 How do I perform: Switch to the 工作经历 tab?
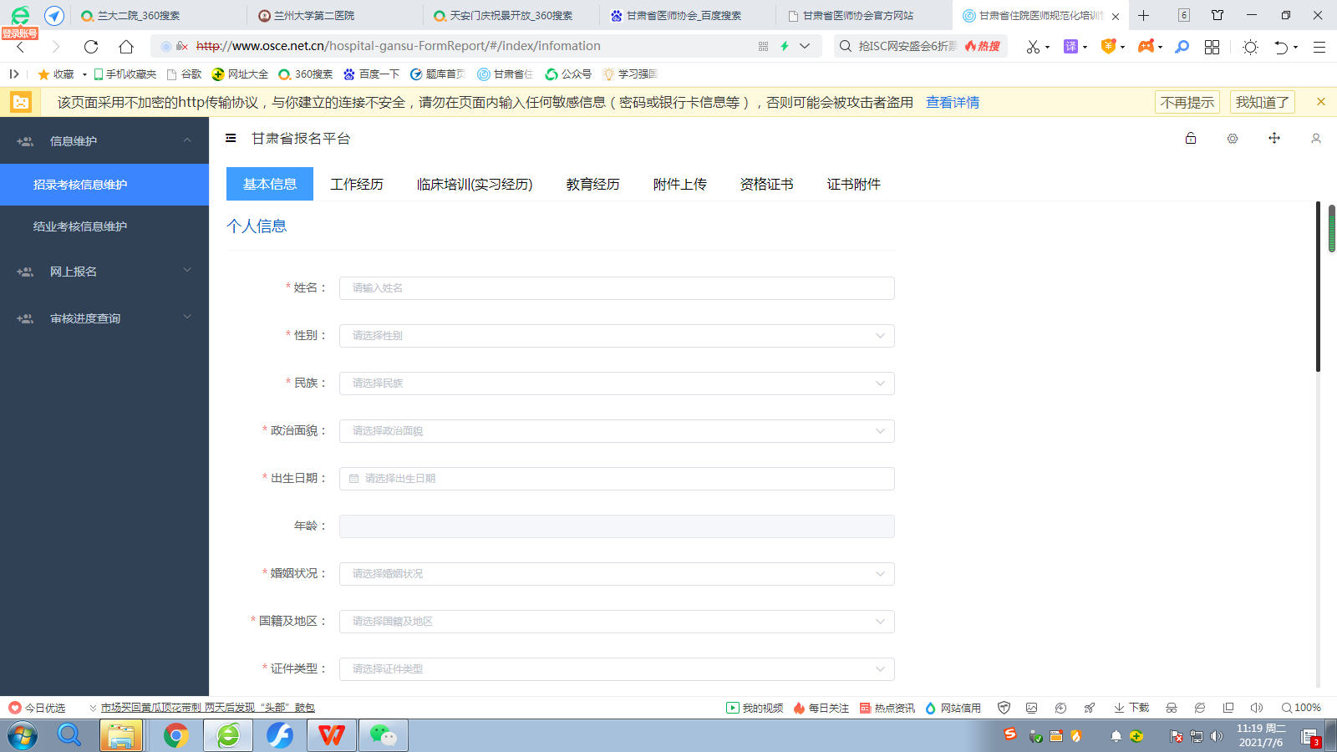357,184
